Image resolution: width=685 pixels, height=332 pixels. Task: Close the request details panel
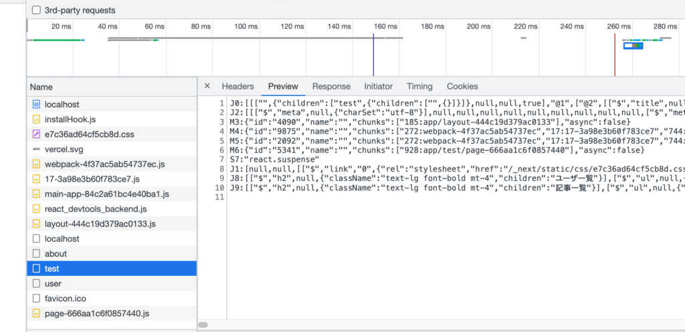pos(207,86)
